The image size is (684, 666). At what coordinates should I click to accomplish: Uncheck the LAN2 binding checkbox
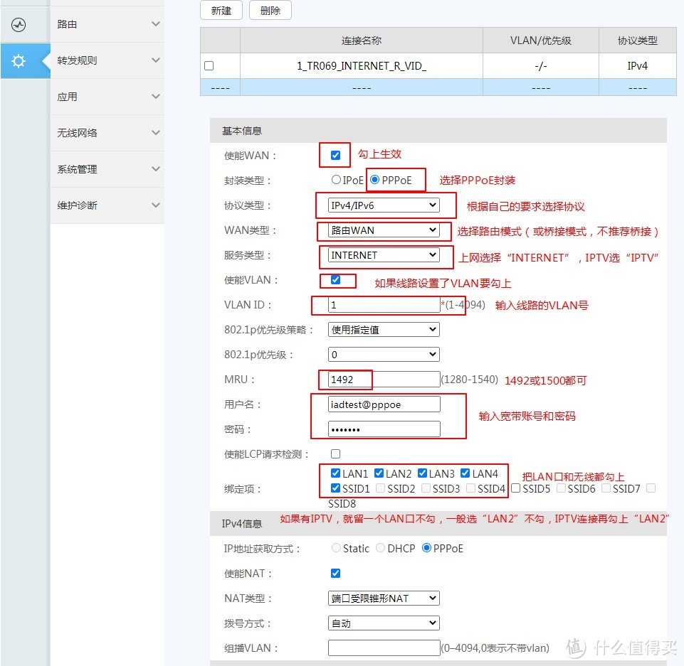click(378, 473)
